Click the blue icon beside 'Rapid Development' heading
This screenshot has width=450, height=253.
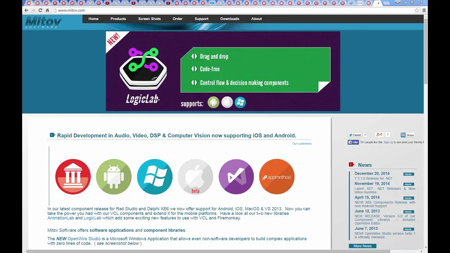coord(52,135)
